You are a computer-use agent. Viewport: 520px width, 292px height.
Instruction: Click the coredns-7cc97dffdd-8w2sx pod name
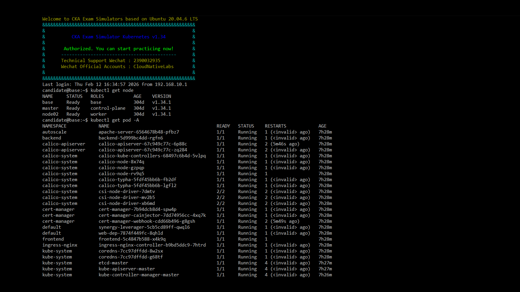[x=131, y=251]
